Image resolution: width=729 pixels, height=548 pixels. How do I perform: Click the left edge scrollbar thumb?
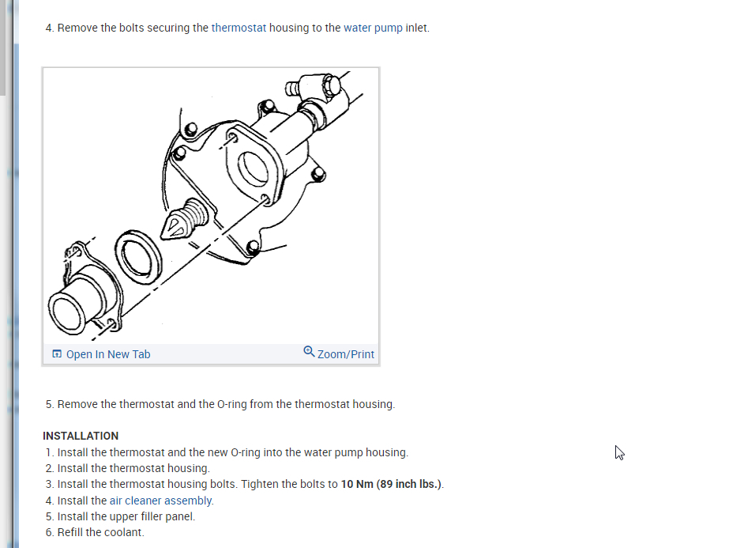click(x=3, y=47)
